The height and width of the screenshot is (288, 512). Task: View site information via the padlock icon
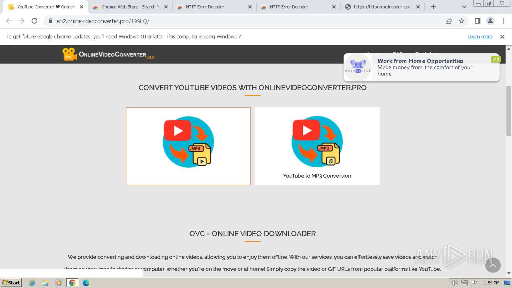coord(50,21)
